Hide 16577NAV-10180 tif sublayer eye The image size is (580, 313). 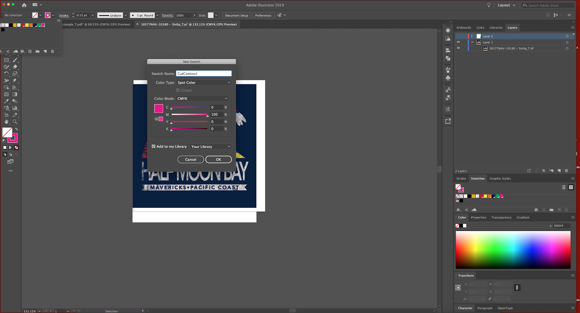point(458,48)
